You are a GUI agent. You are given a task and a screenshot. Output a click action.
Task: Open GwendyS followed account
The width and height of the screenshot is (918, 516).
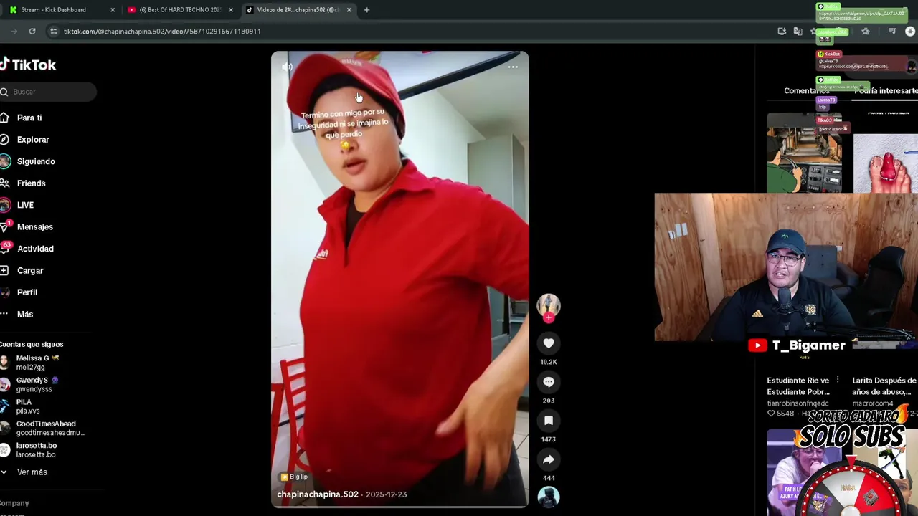[36, 385]
